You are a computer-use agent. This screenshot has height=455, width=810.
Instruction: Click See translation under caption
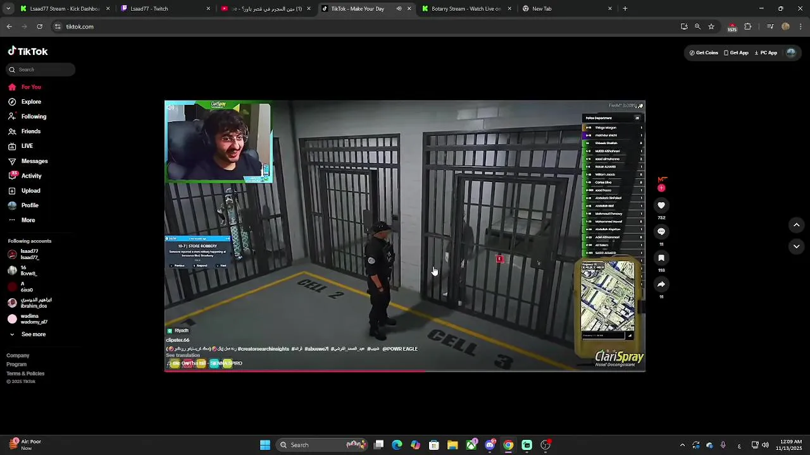[x=183, y=356]
